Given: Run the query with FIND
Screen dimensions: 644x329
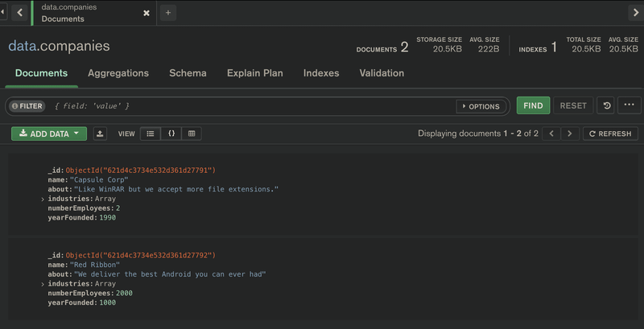Looking at the screenshot, I should [x=533, y=105].
